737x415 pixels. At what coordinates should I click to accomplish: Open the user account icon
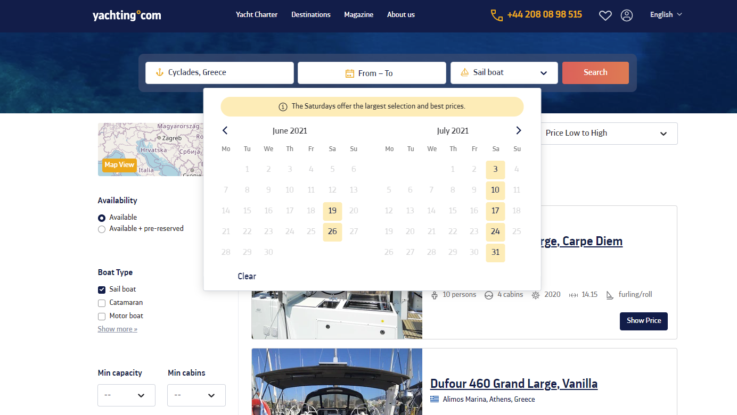[627, 15]
